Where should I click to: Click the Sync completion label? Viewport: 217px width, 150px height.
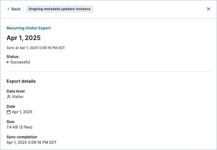(22, 137)
